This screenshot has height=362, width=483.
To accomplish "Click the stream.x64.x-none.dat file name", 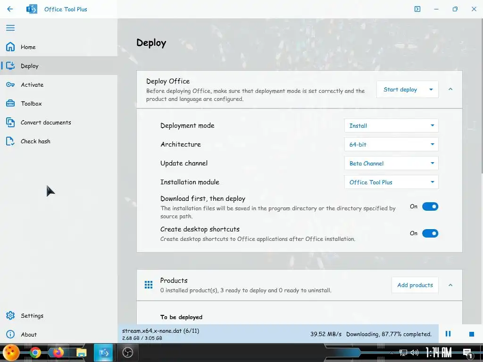I will point(160,330).
